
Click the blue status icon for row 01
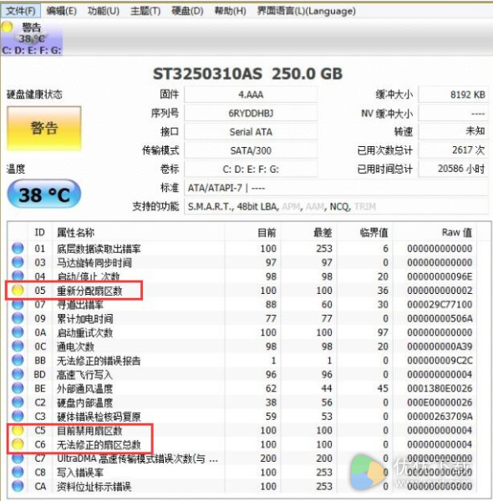(18, 248)
